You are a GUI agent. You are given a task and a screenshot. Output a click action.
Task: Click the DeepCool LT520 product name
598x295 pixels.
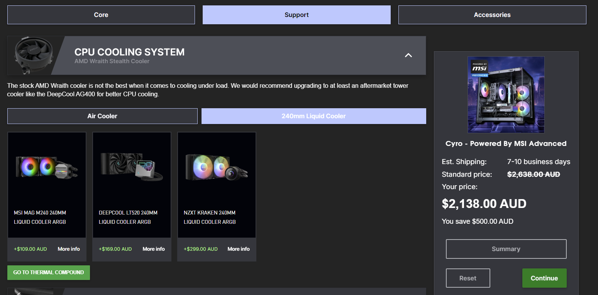point(128,217)
